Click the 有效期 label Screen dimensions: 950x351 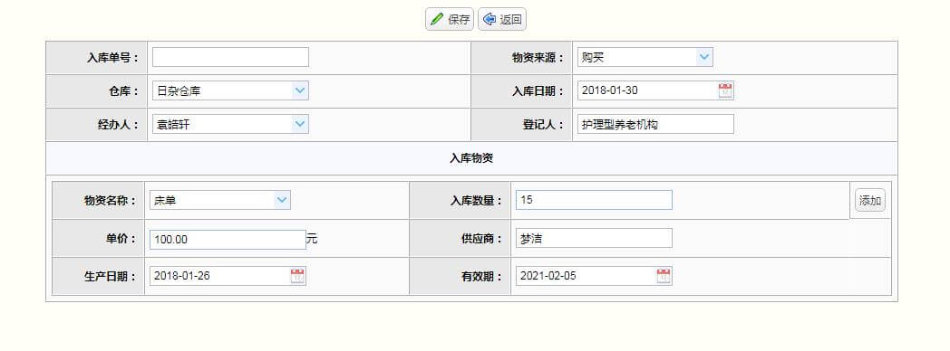pos(481,277)
